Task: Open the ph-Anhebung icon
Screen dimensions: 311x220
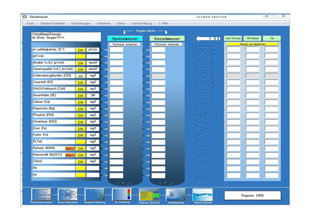Action: 122,194
